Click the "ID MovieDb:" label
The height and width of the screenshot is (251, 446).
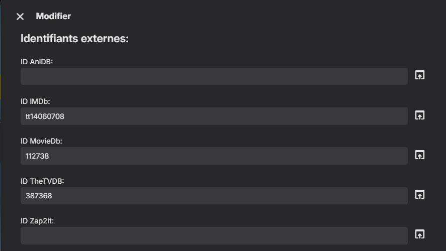point(41,141)
